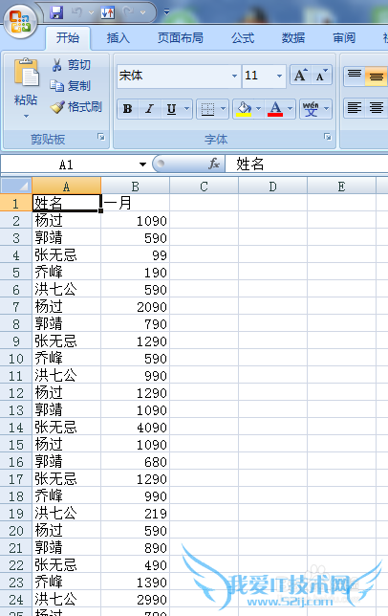This screenshot has height=616, width=388.
Task: Select column D header
Action: click(272, 187)
